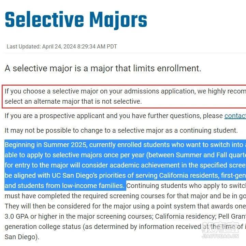246x246 pixels.
Task: Click the red-bordered admissions application notice
Action: 124,97
